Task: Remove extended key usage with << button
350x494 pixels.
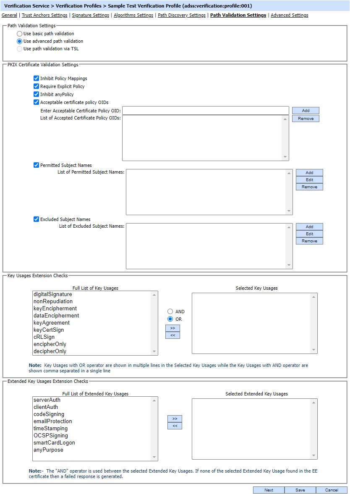Action: click(175, 426)
